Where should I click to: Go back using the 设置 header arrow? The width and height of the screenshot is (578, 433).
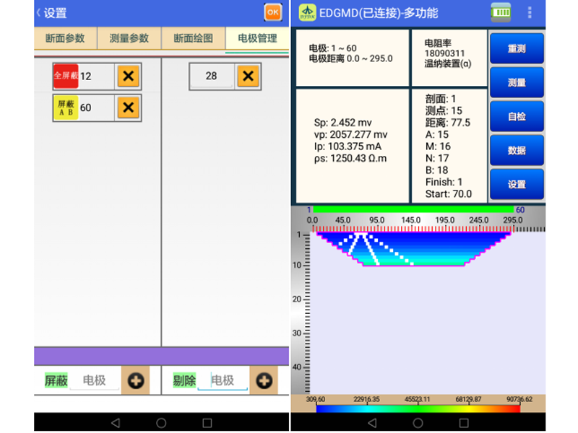39,13
